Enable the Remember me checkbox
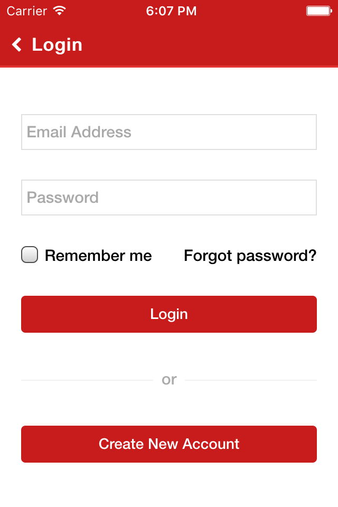Image resolution: width=338 pixels, height=507 pixels. coord(30,255)
